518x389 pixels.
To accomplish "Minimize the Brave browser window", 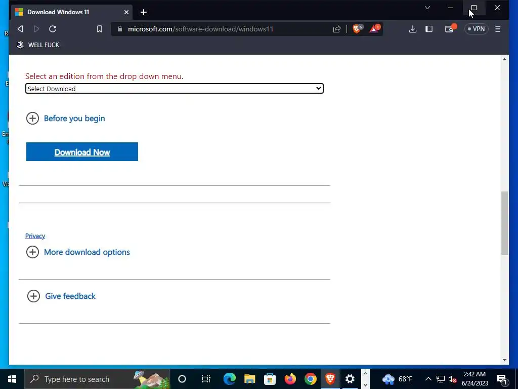I will coord(451,8).
